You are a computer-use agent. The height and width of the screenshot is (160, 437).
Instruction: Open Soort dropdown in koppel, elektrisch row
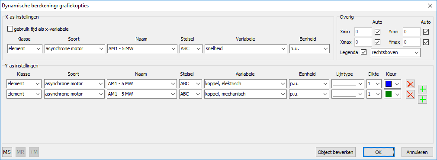click(75, 83)
